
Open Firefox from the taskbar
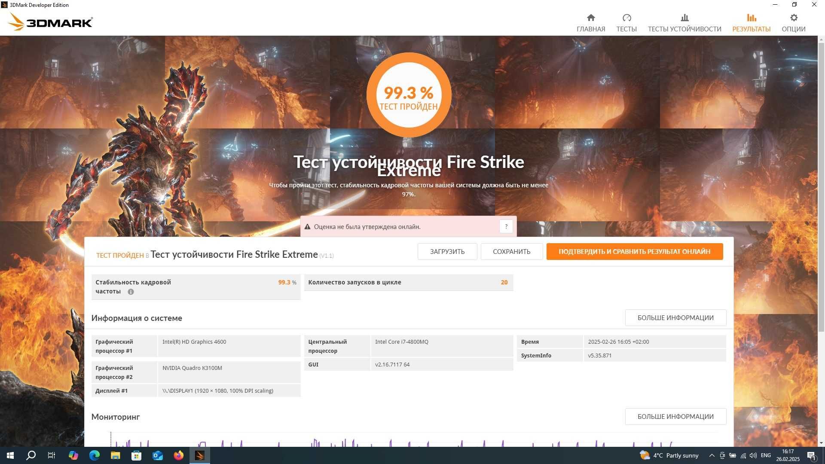(x=178, y=455)
